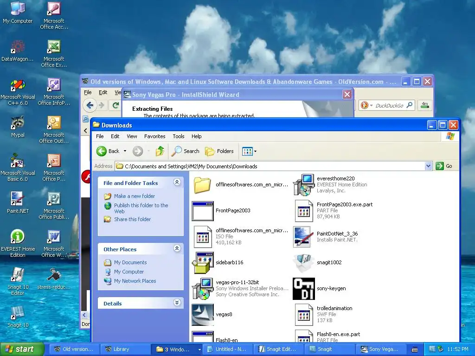Viewport: 475px width, 356px height.
Task: Open File menu in OldVersion browser
Action: pos(88,92)
